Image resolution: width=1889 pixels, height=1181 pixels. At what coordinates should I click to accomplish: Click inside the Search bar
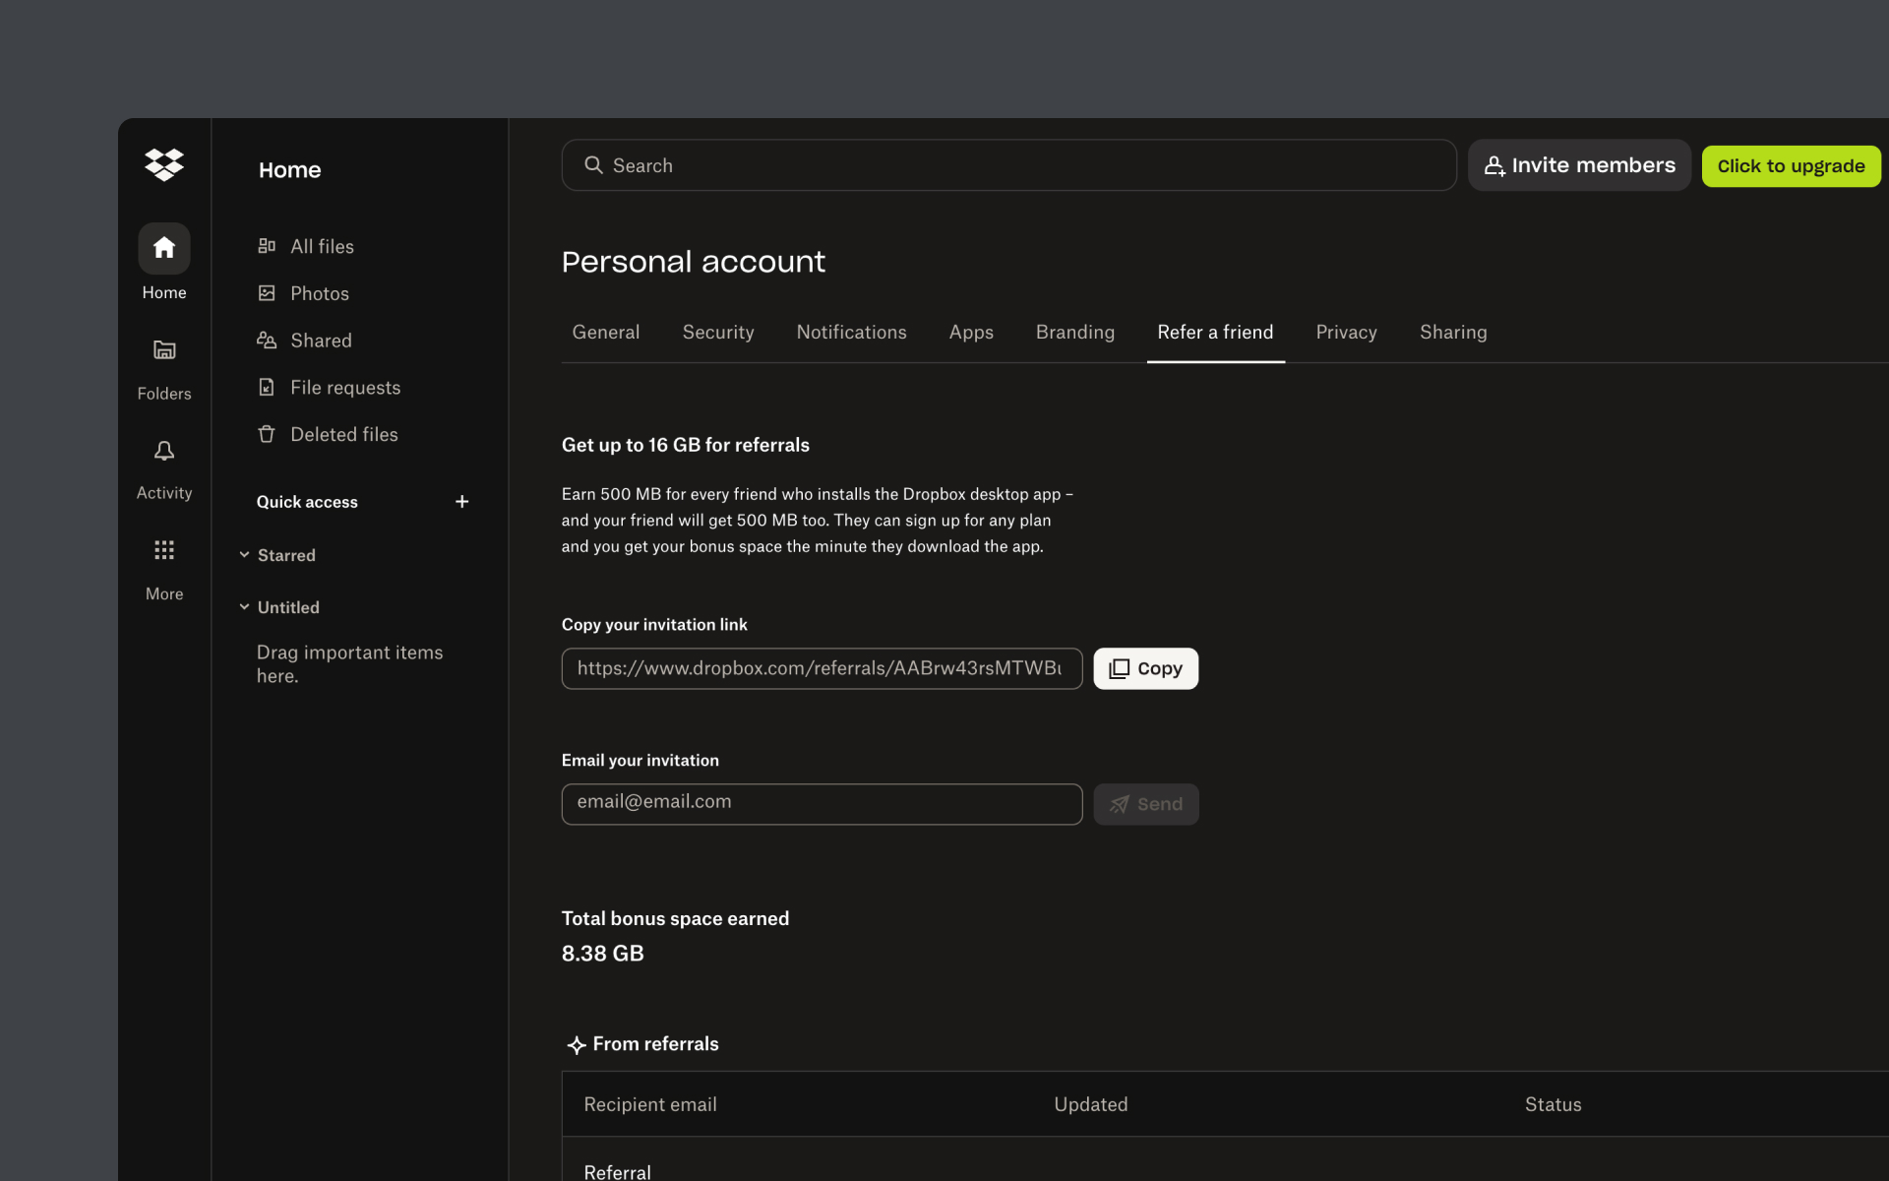point(1007,164)
